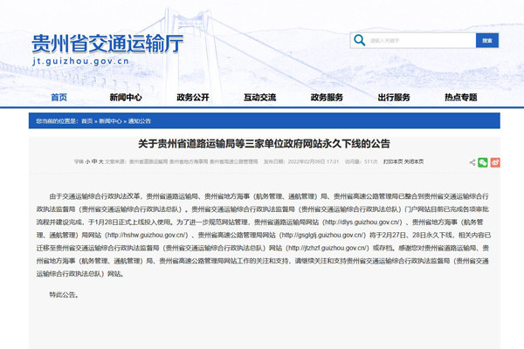Open the 新闻中心 navigation tab
This screenshot has width=524, height=349.
[126, 97]
